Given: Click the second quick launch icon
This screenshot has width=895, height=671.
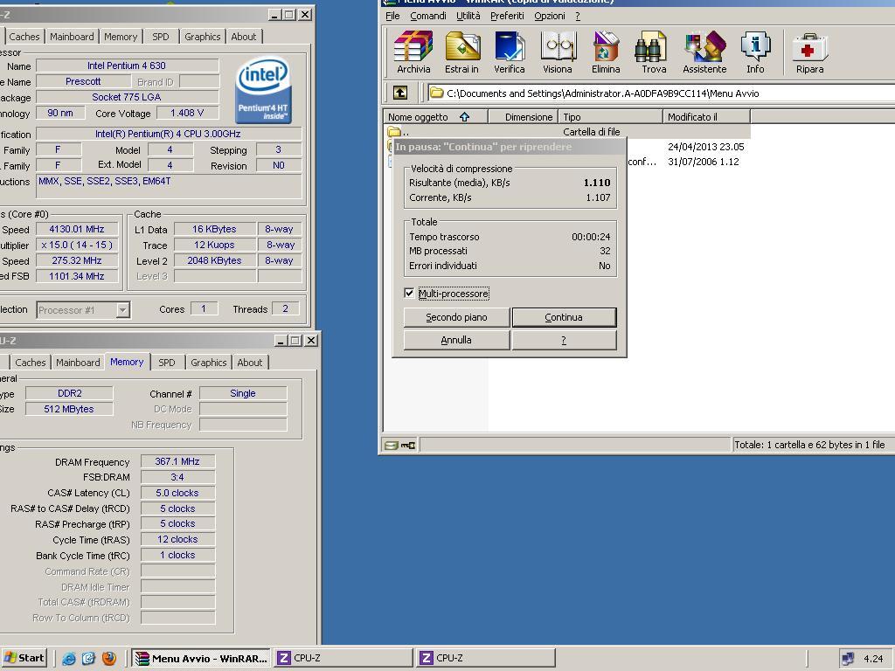Looking at the screenshot, I should click(88, 659).
